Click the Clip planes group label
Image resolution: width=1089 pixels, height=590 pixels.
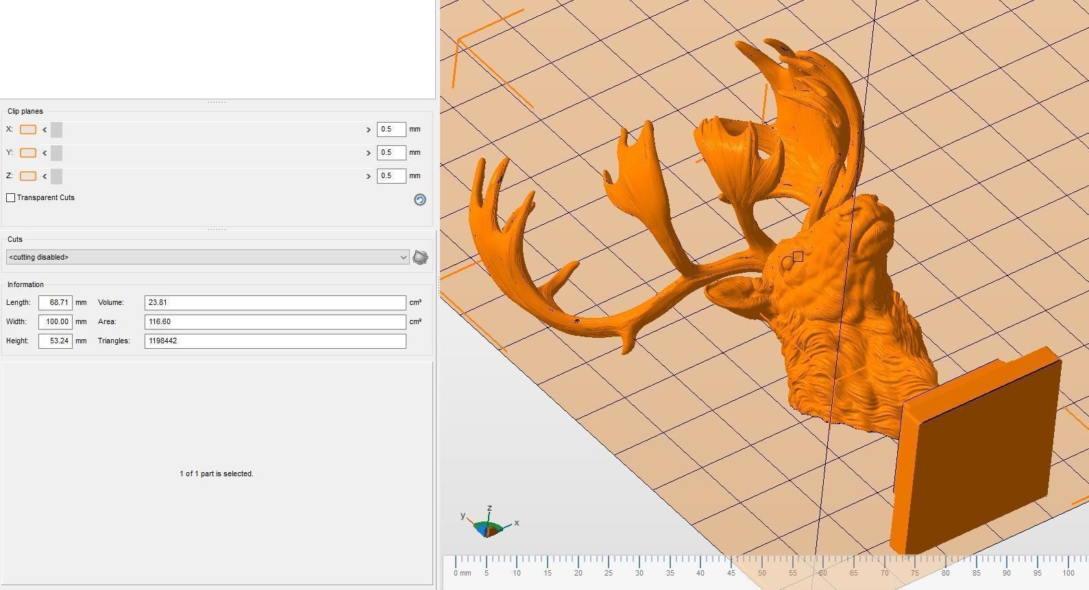point(25,111)
